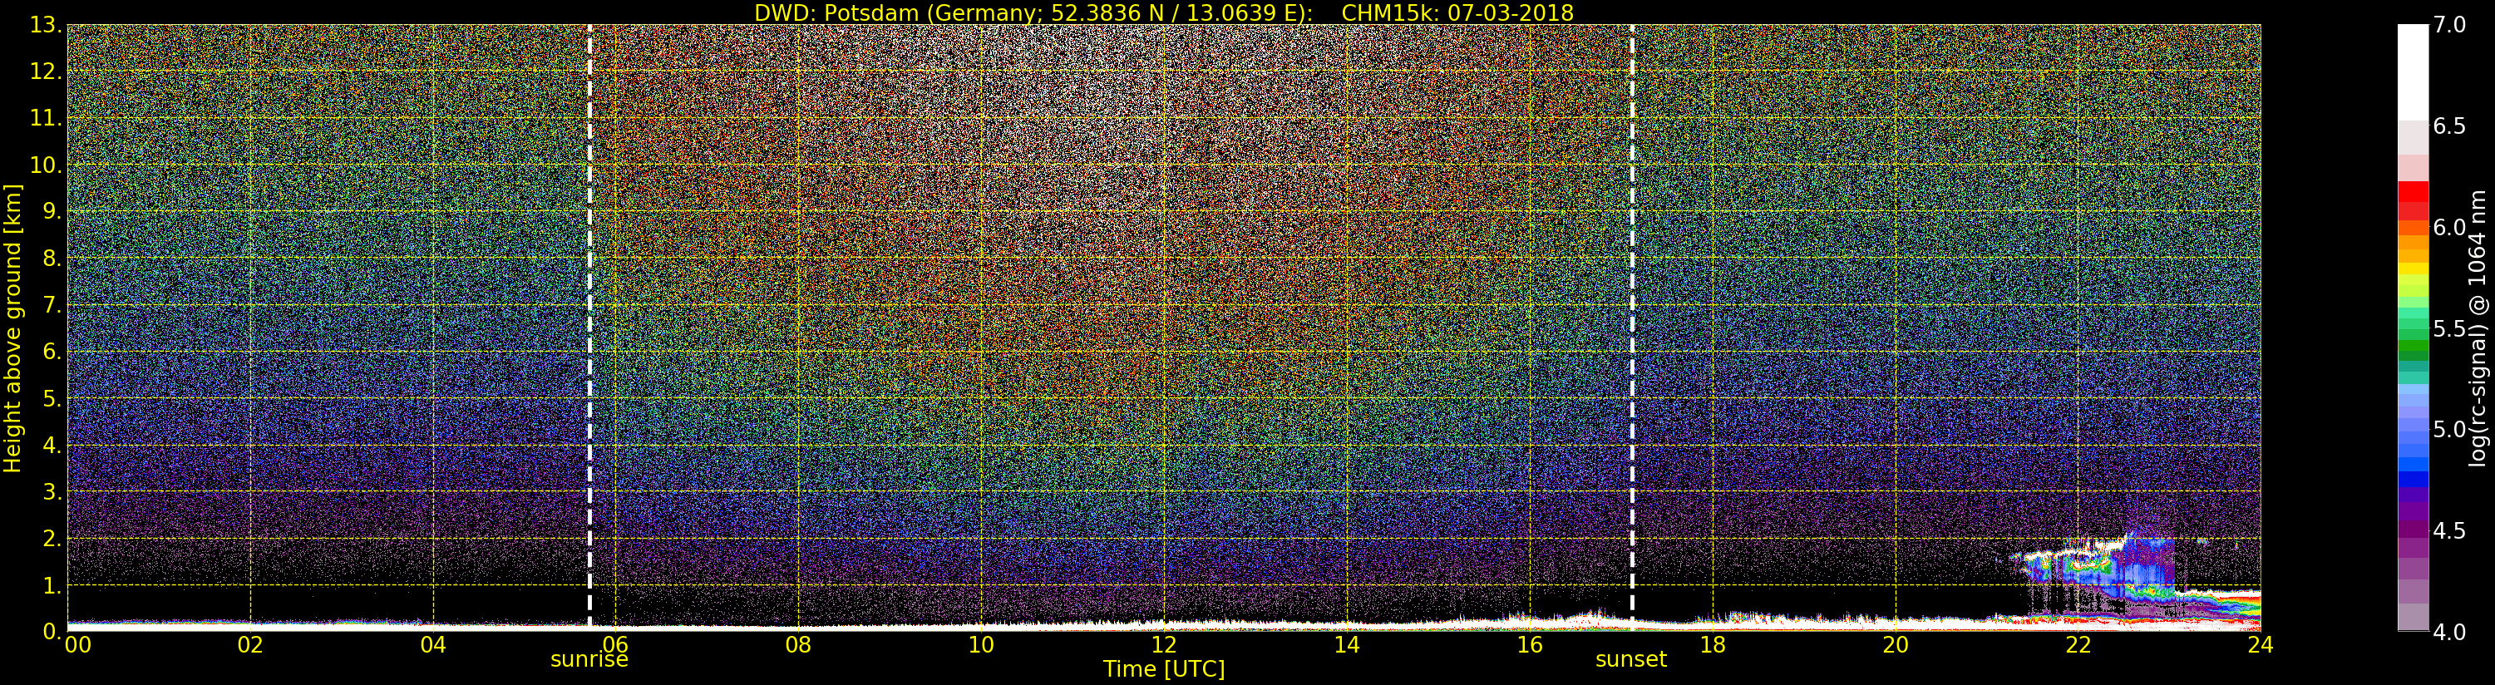Click the '4.0' colorbar value

pyautogui.click(x=2449, y=632)
